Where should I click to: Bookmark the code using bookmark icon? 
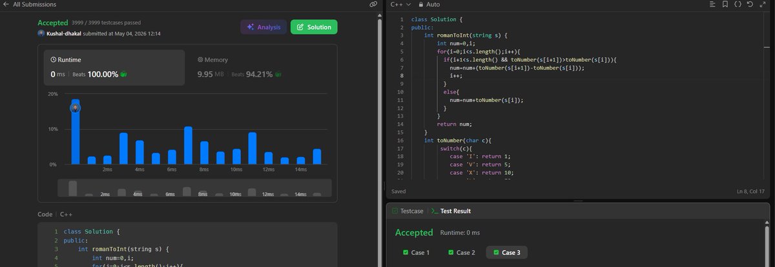(x=725, y=4)
